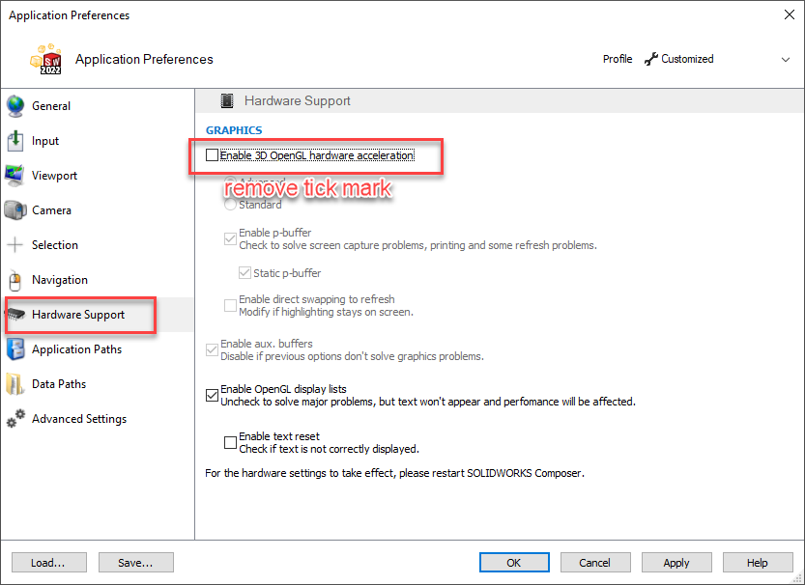The image size is (805, 585).
Task: Select the Input category icon
Action: (15, 141)
